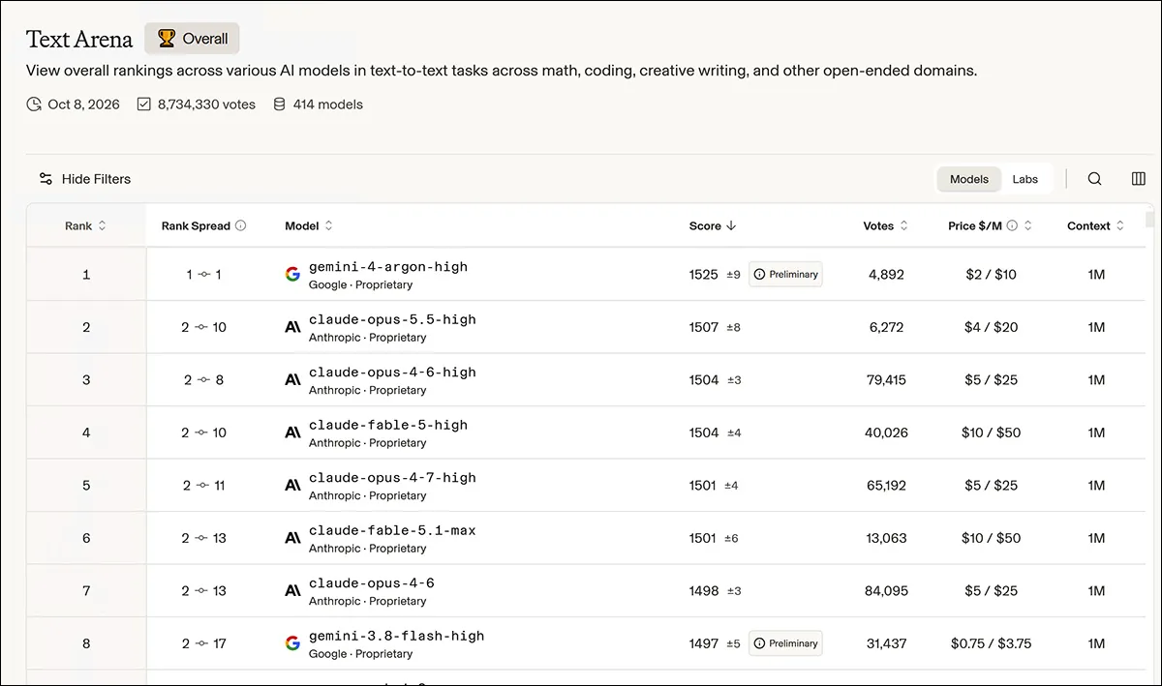
Task: Click the database icon beside 414 models
Action: pos(280,104)
